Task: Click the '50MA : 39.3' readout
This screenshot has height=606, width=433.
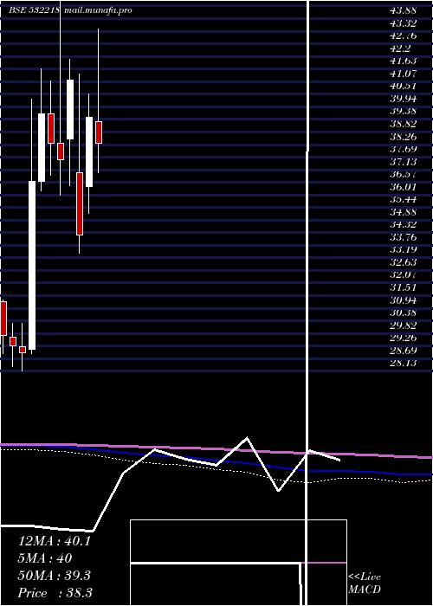Action: click(x=55, y=576)
